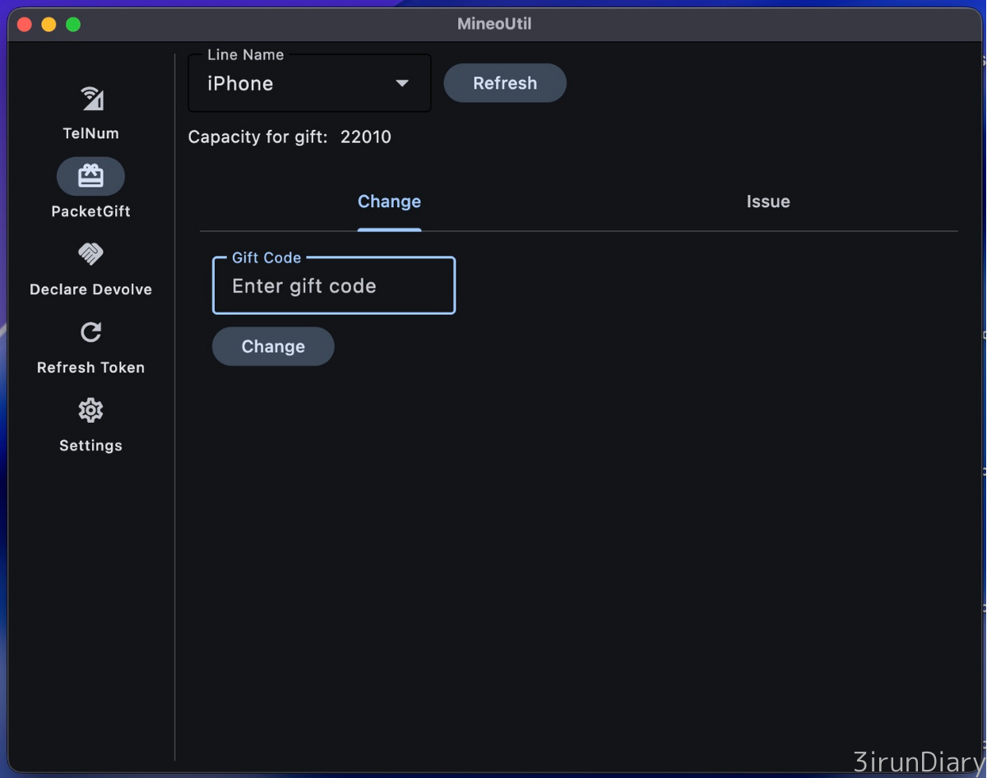This screenshot has height=778, width=987.
Task: Go to Declare Devolve via its label
Action: coord(90,289)
